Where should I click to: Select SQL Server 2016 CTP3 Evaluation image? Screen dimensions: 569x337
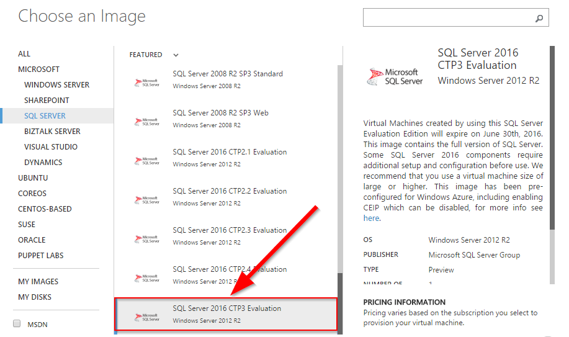226,315
